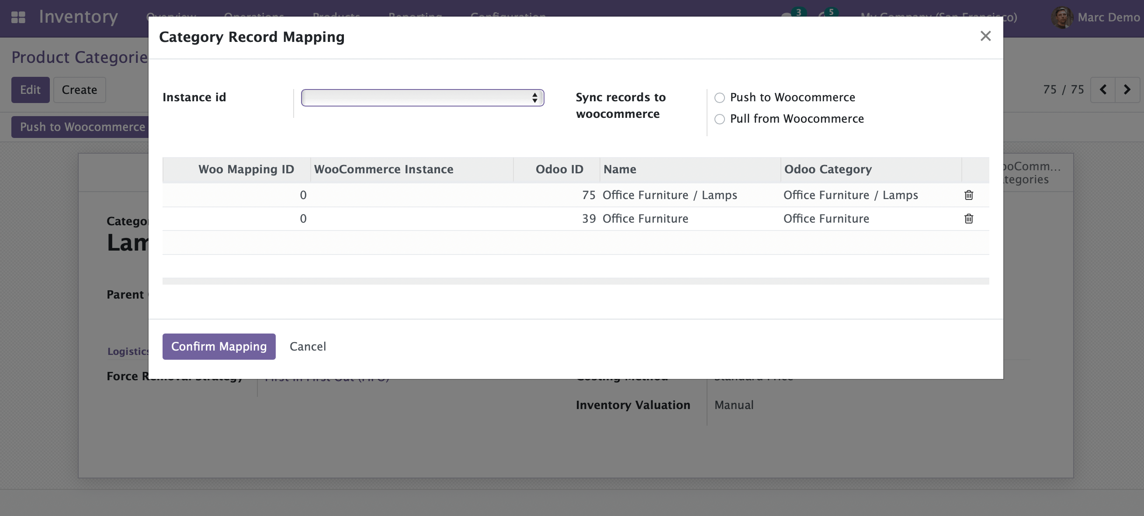
Task: Open the apps grid menu icon
Action: coord(18,17)
